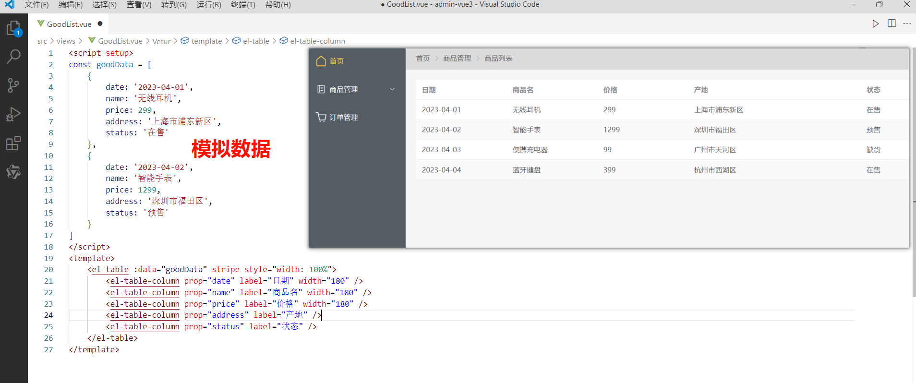Image resolution: width=916 pixels, height=383 pixels.
Task: Open the 文件(F) menu
Action: pyautogui.click(x=36, y=5)
